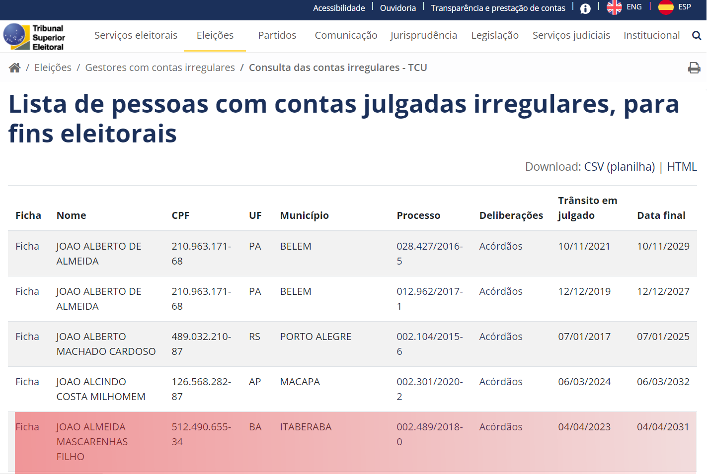The height and width of the screenshot is (474, 707).
Task: Select CPF 126.568.282-87 cell
Action: point(201,389)
